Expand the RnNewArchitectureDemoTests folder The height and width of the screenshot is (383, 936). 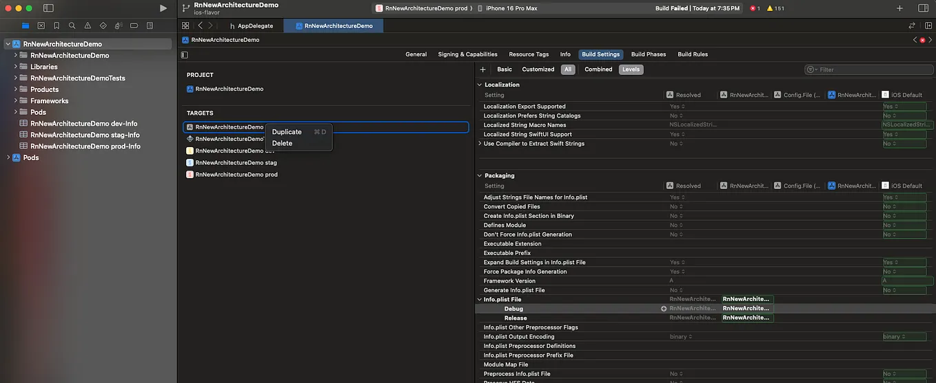(16, 78)
